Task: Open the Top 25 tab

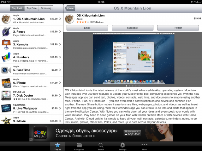Action: [57, 146]
